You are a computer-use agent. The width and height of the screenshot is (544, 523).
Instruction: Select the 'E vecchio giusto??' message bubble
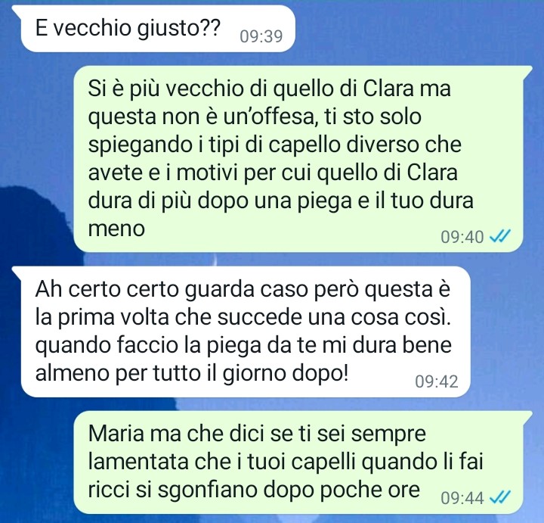tap(158, 29)
